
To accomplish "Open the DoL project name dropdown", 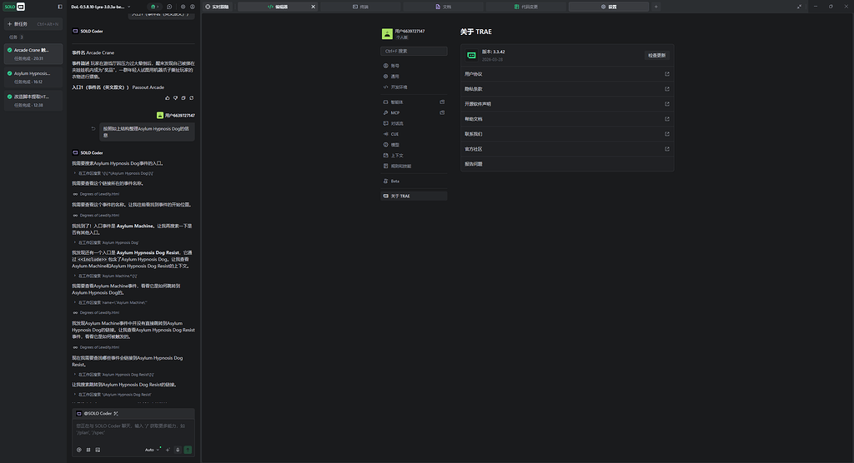I will tap(101, 7).
